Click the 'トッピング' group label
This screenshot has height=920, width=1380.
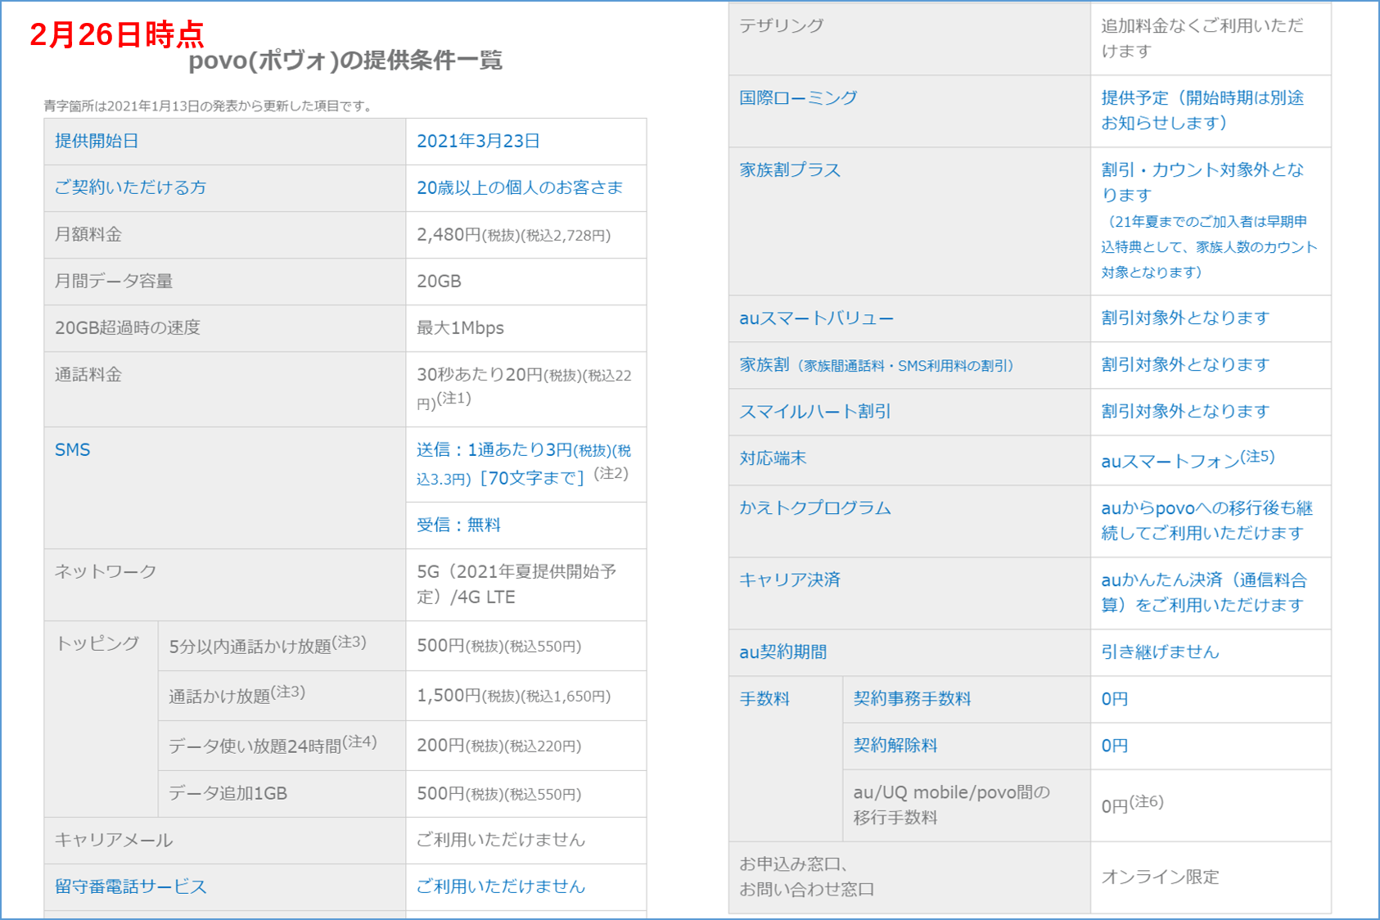click(x=97, y=643)
